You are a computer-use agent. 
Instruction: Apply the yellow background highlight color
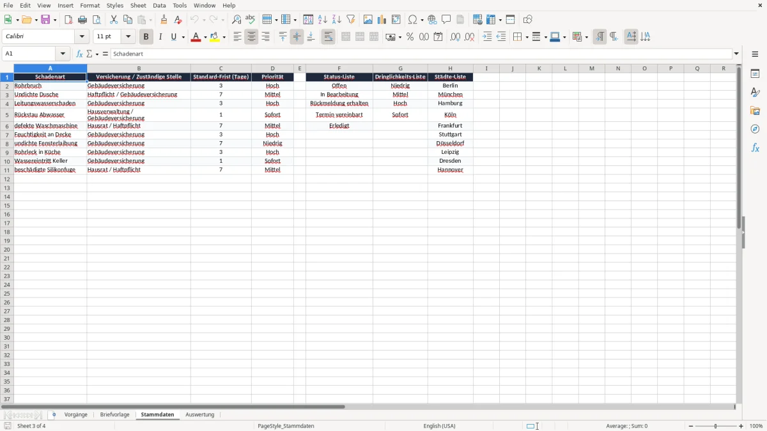pyautogui.click(x=215, y=37)
